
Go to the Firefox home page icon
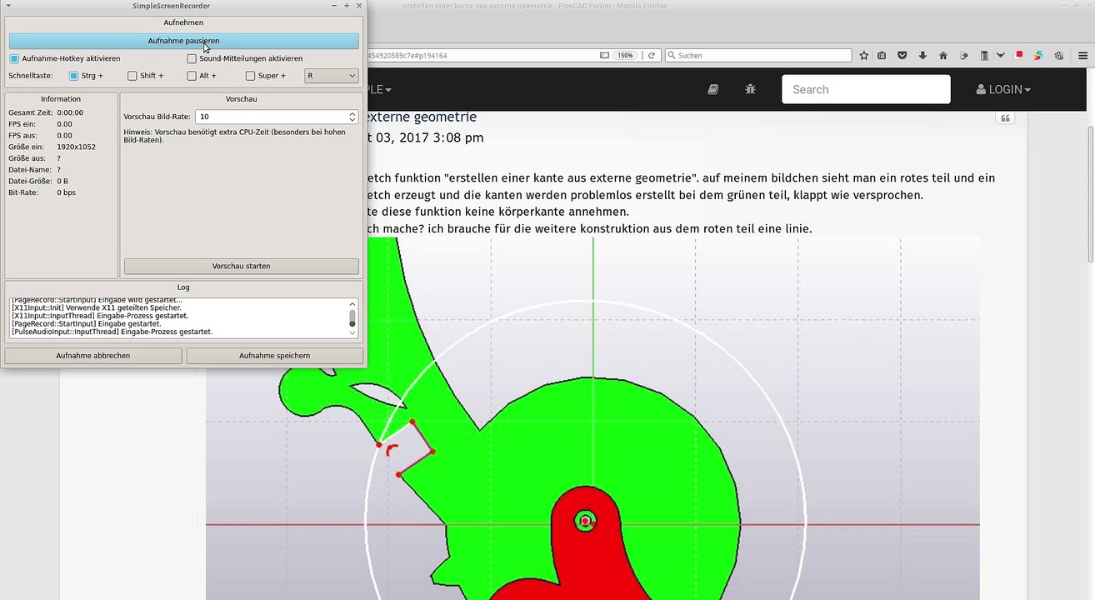tap(943, 56)
